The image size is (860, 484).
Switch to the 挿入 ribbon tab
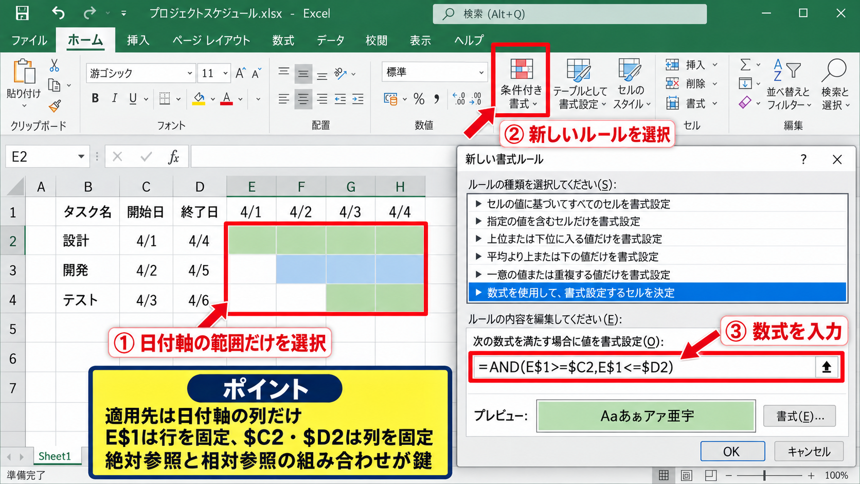click(138, 40)
